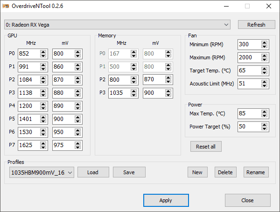
Task: Increase fan Minimum RPM with up arrow
Action: pos(264,42)
